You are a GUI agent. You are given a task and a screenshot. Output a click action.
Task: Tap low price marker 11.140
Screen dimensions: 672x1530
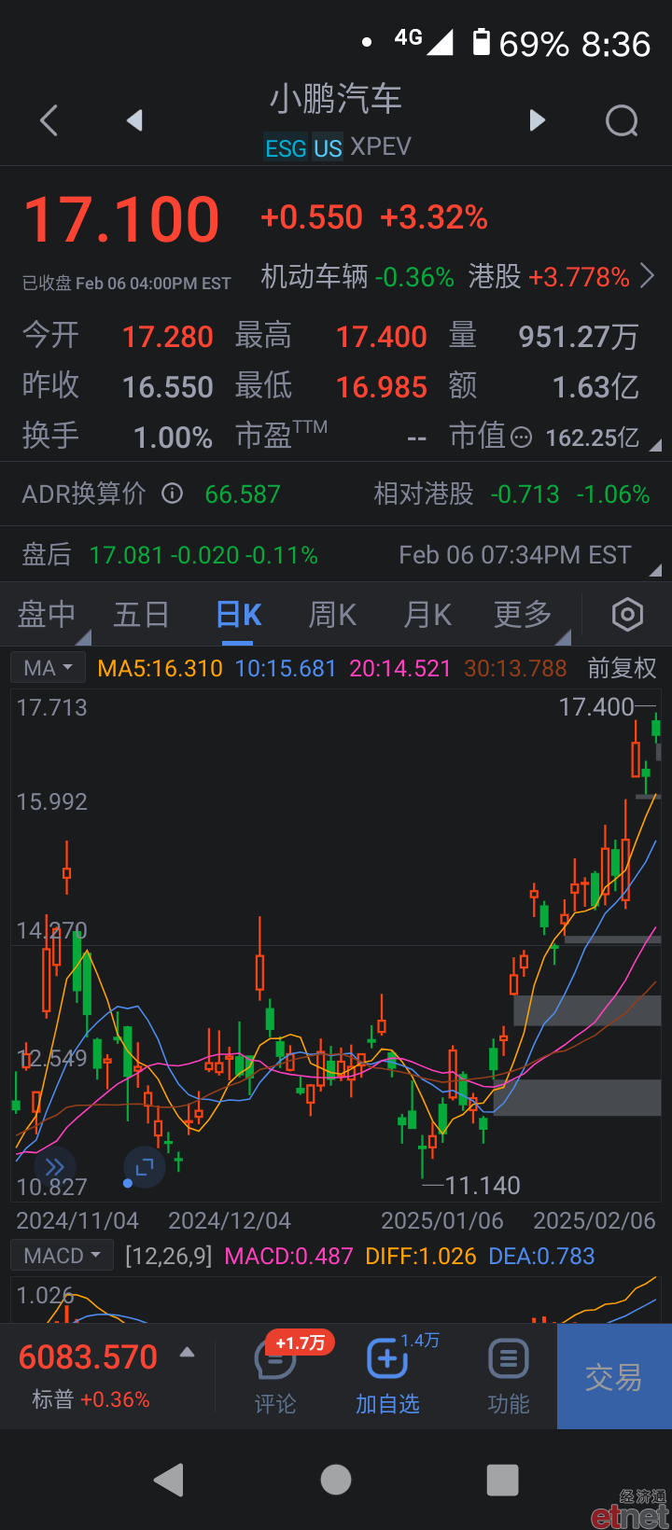pos(483,1186)
